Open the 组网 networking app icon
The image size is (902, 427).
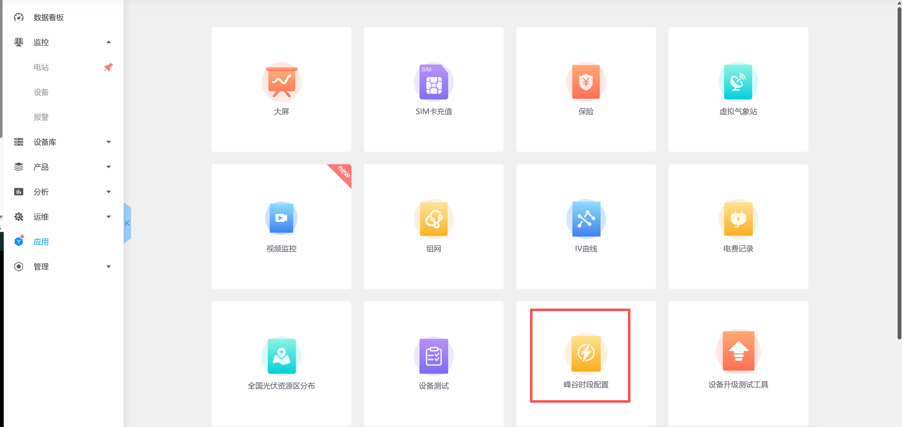click(434, 219)
